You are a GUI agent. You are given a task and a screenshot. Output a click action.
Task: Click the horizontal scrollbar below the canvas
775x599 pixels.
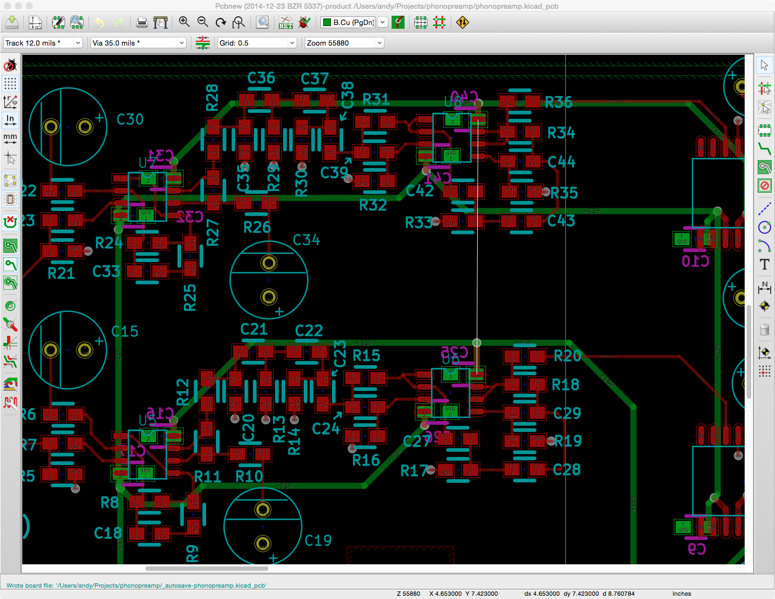(x=207, y=569)
